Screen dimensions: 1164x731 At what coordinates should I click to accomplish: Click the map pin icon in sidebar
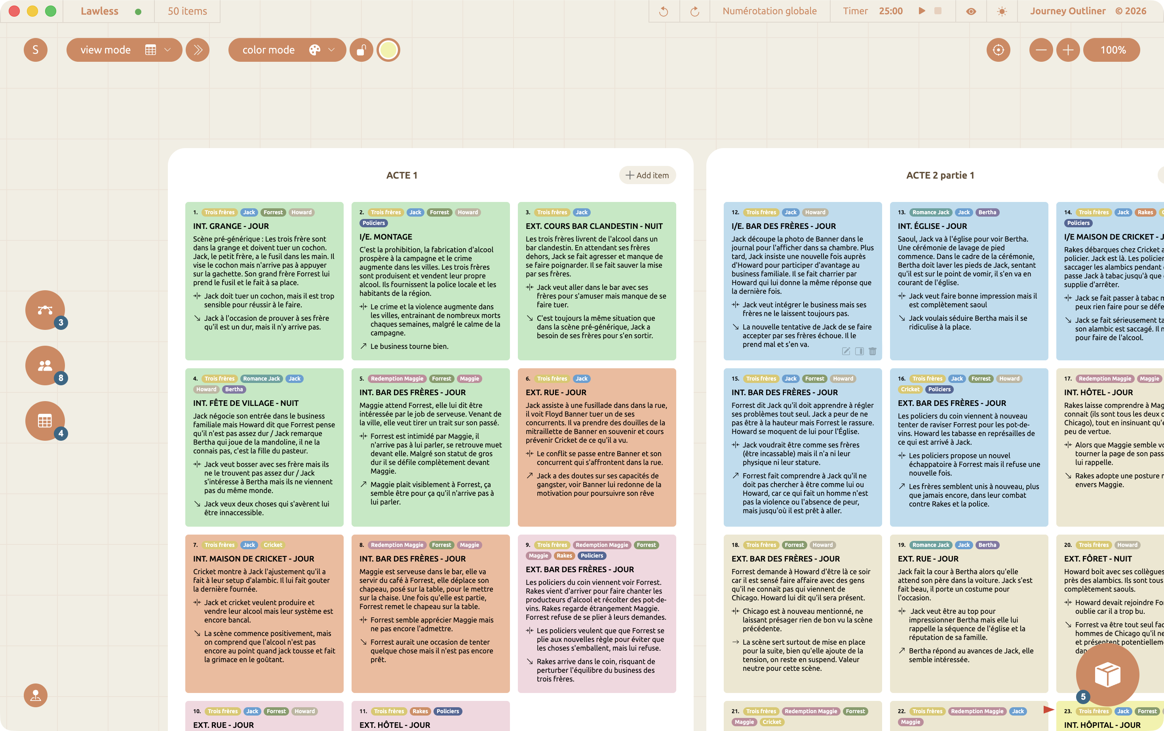click(x=35, y=695)
